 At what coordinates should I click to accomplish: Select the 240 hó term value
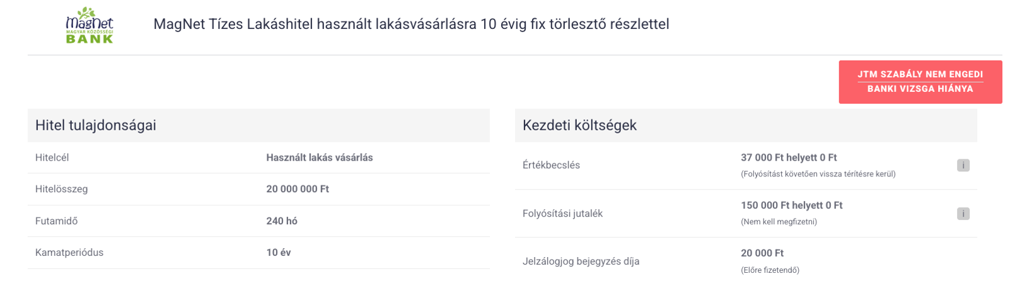click(282, 221)
